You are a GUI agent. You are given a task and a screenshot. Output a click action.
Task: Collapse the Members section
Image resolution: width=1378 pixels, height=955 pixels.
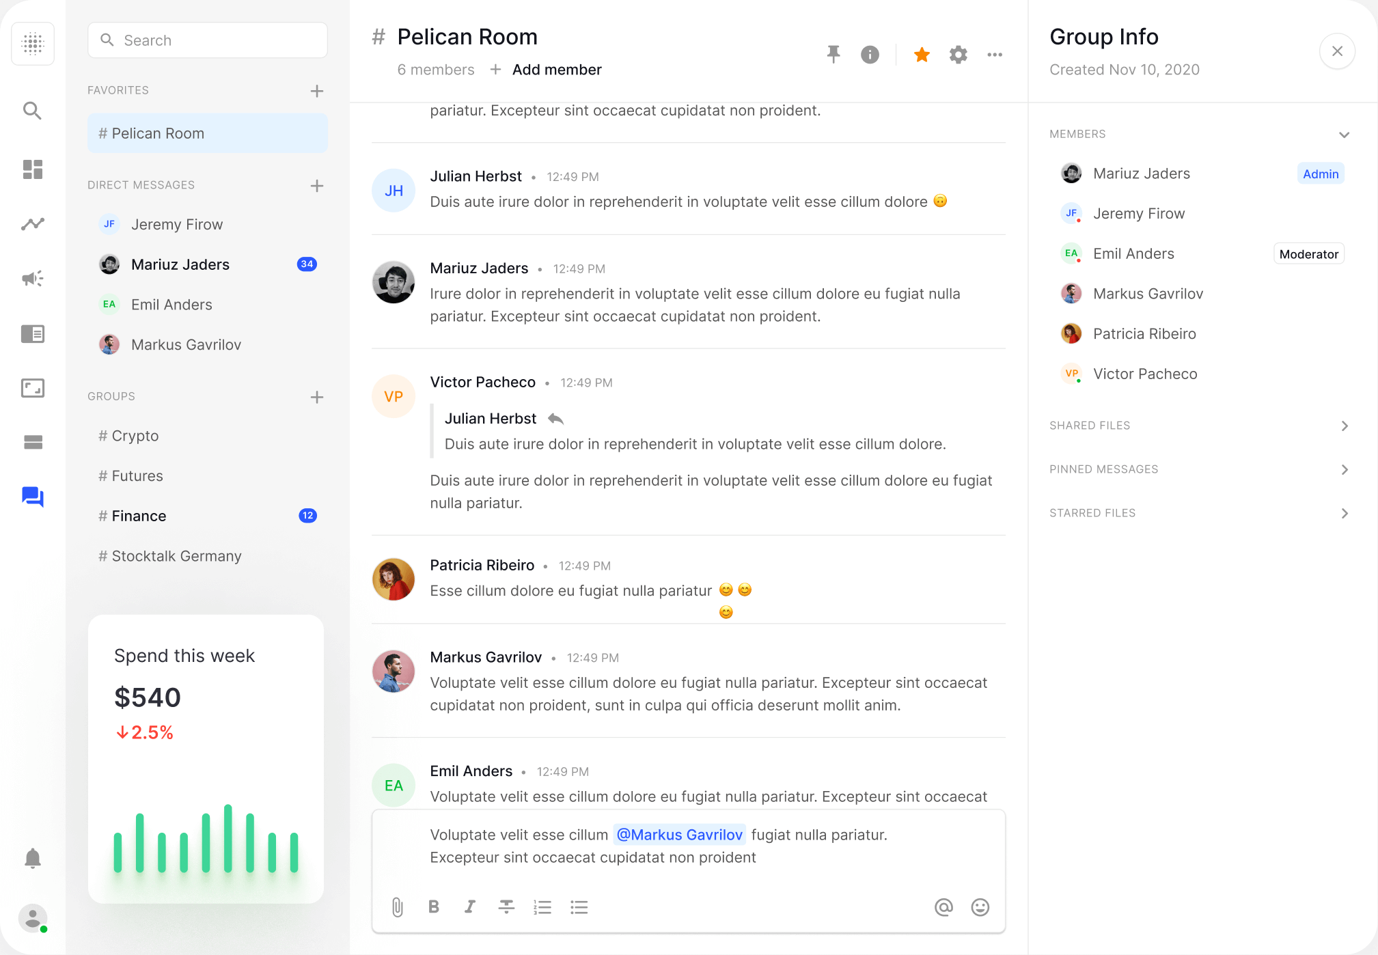pyautogui.click(x=1344, y=135)
